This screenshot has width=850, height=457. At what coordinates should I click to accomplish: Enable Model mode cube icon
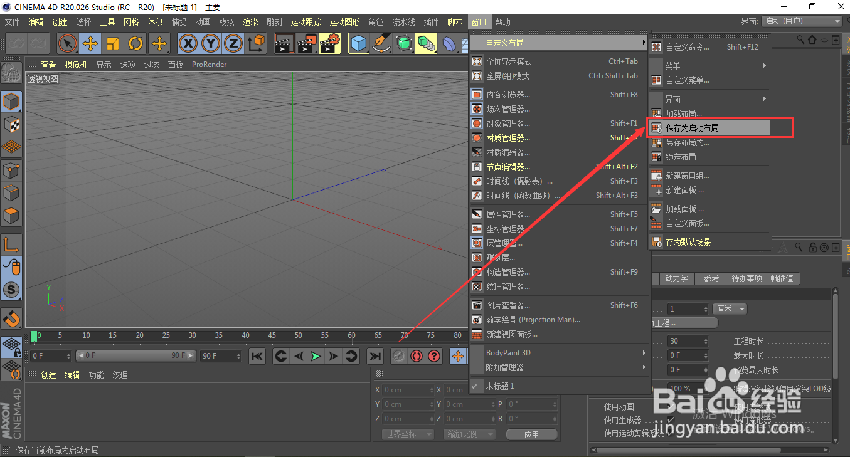pyautogui.click(x=12, y=102)
